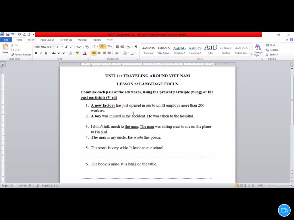This screenshot has width=294, height=220.
Task: Toggle Align Text Right
Action: [x=104, y=53]
